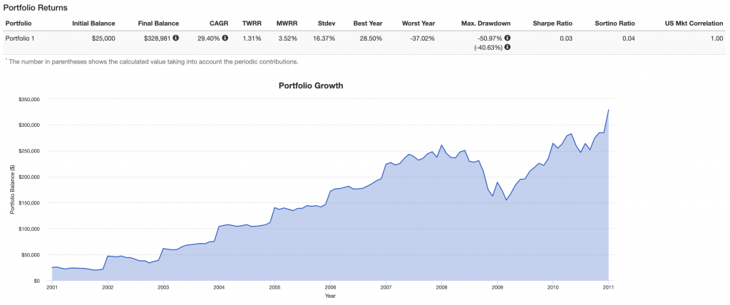The image size is (730, 305).
Task: Select the Max. Drawdown column header
Action: coord(486,24)
